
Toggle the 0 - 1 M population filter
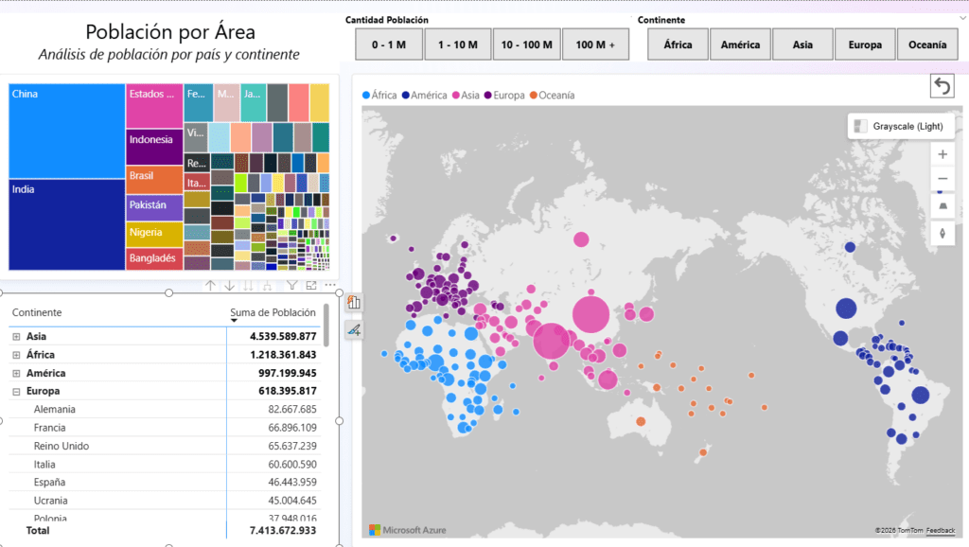(x=388, y=44)
